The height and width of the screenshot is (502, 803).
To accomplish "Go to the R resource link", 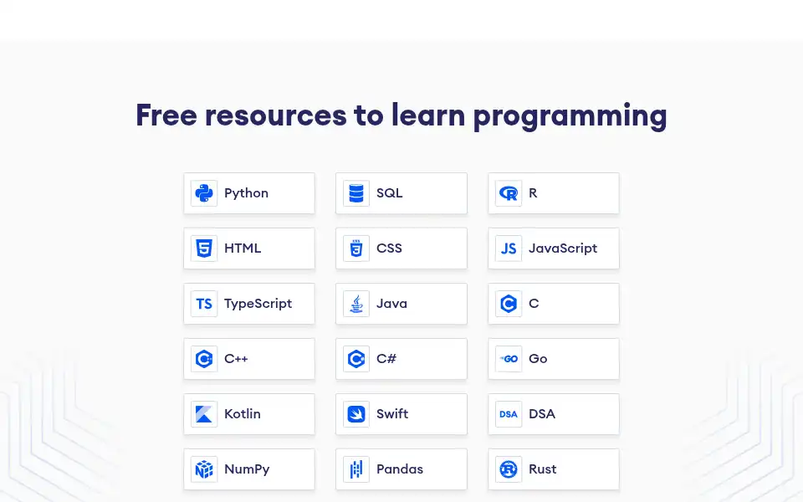I will [554, 193].
